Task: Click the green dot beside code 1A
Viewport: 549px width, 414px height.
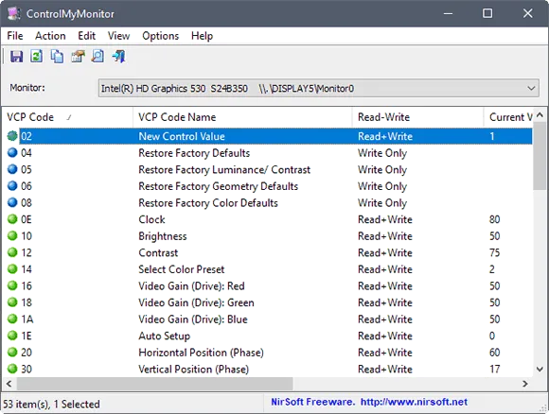Action: click(12, 319)
